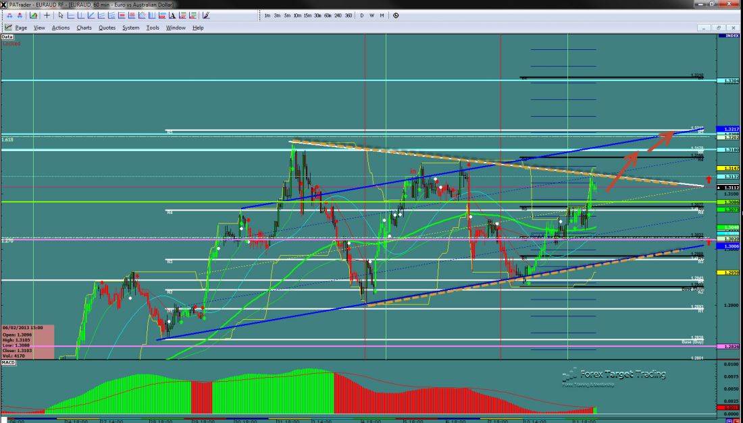Click the pencil drawing tool icon

pyautogui.click(x=205, y=15)
